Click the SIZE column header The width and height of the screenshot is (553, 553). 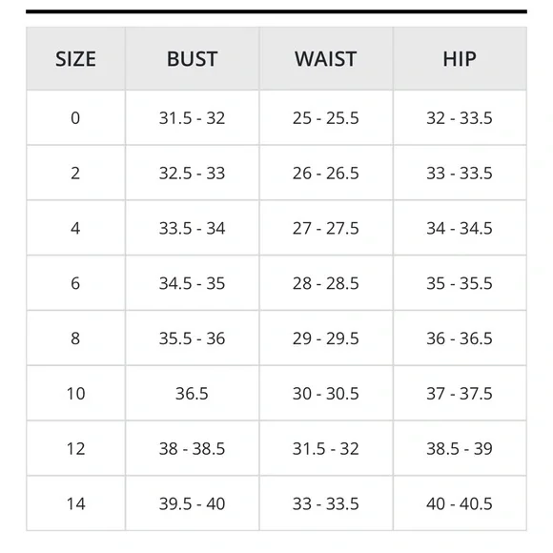[75, 59]
